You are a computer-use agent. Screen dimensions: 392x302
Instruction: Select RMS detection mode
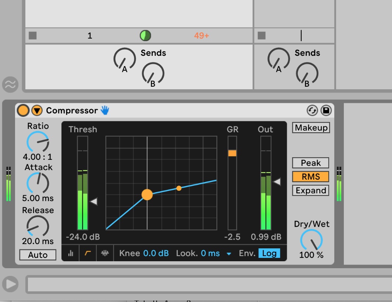(x=311, y=177)
